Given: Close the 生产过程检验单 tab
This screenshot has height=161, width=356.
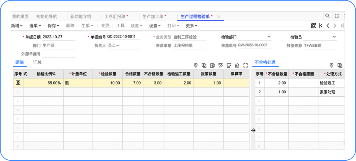Looking at the screenshot, I should (219, 16).
